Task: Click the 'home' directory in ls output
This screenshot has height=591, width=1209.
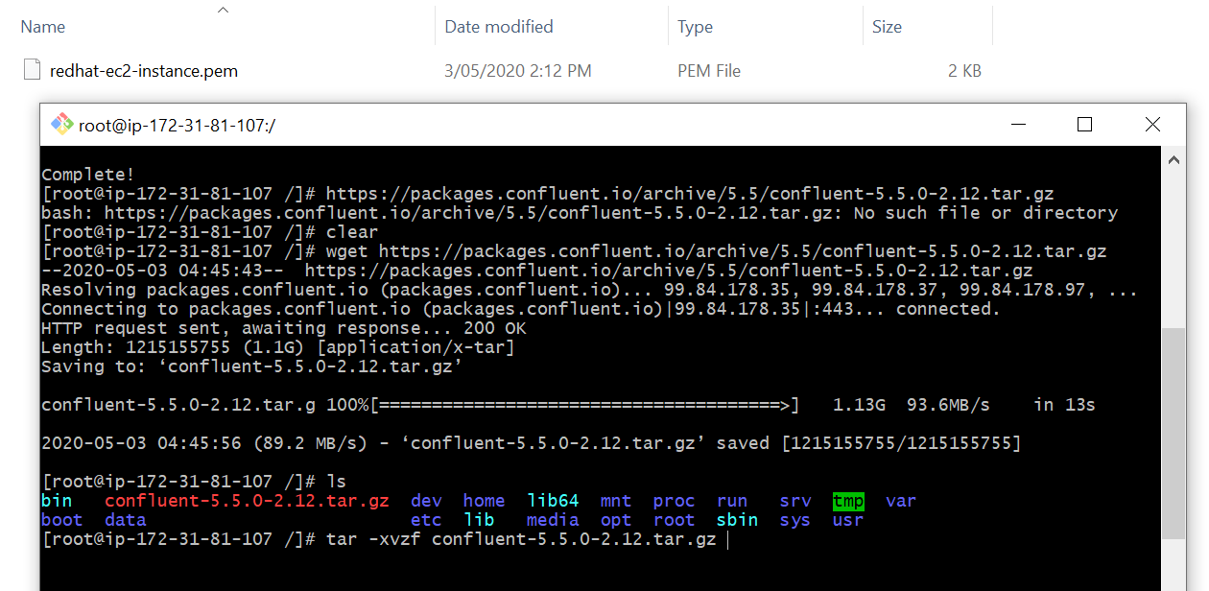Action: coord(485,501)
